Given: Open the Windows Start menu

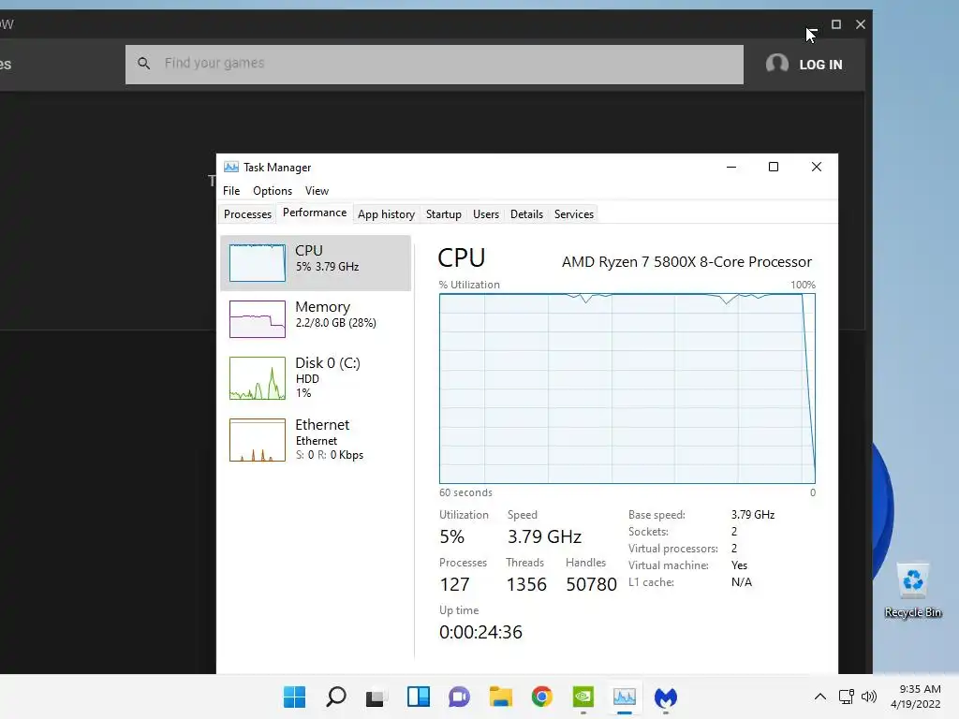Looking at the screenshot, I should tap(294, 697).
